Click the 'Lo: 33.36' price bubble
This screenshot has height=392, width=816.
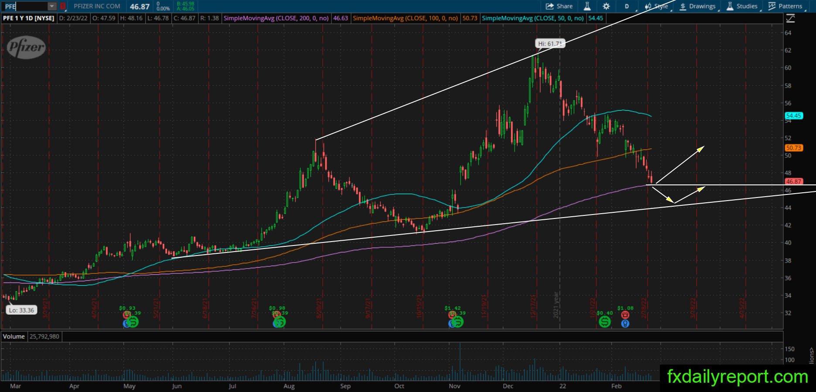[x=21, y=310]
